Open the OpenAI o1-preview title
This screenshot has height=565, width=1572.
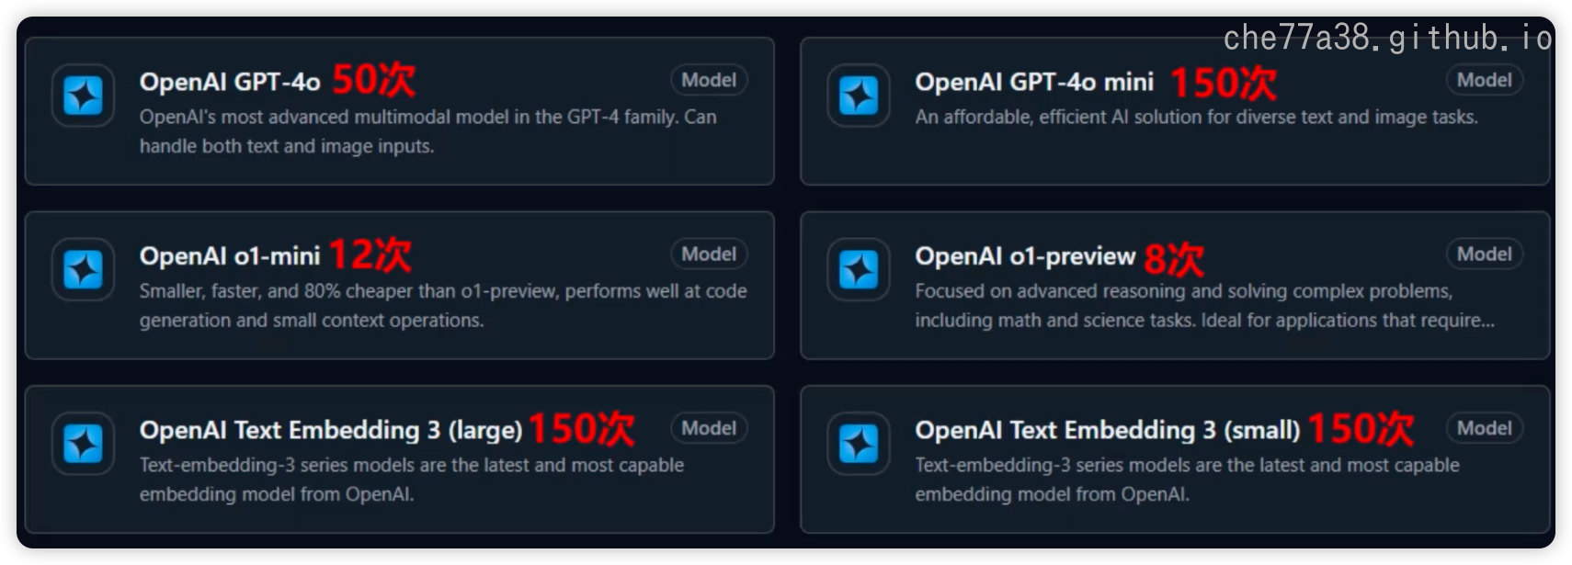pos(1025,256)
